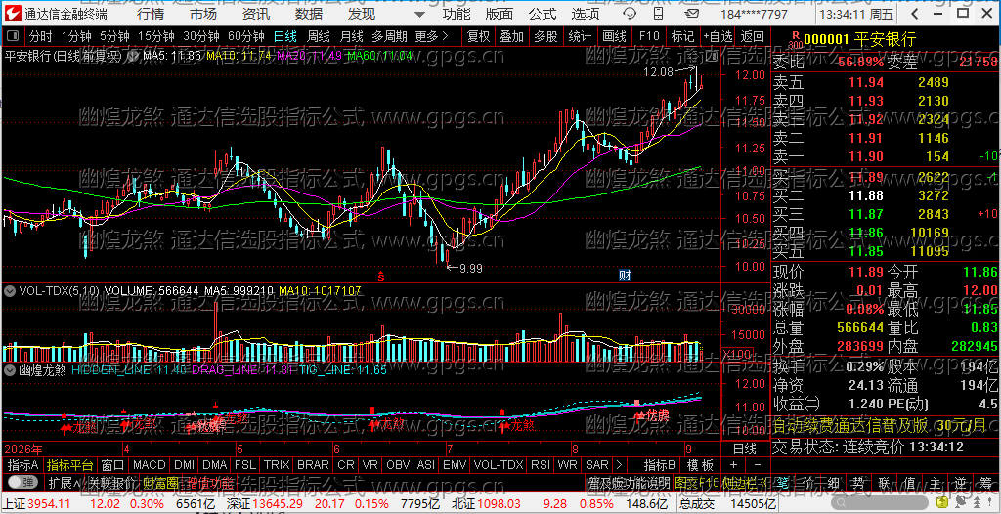Click the 通达信 red logo icon
1001x514 pixels.
(13, 14)
